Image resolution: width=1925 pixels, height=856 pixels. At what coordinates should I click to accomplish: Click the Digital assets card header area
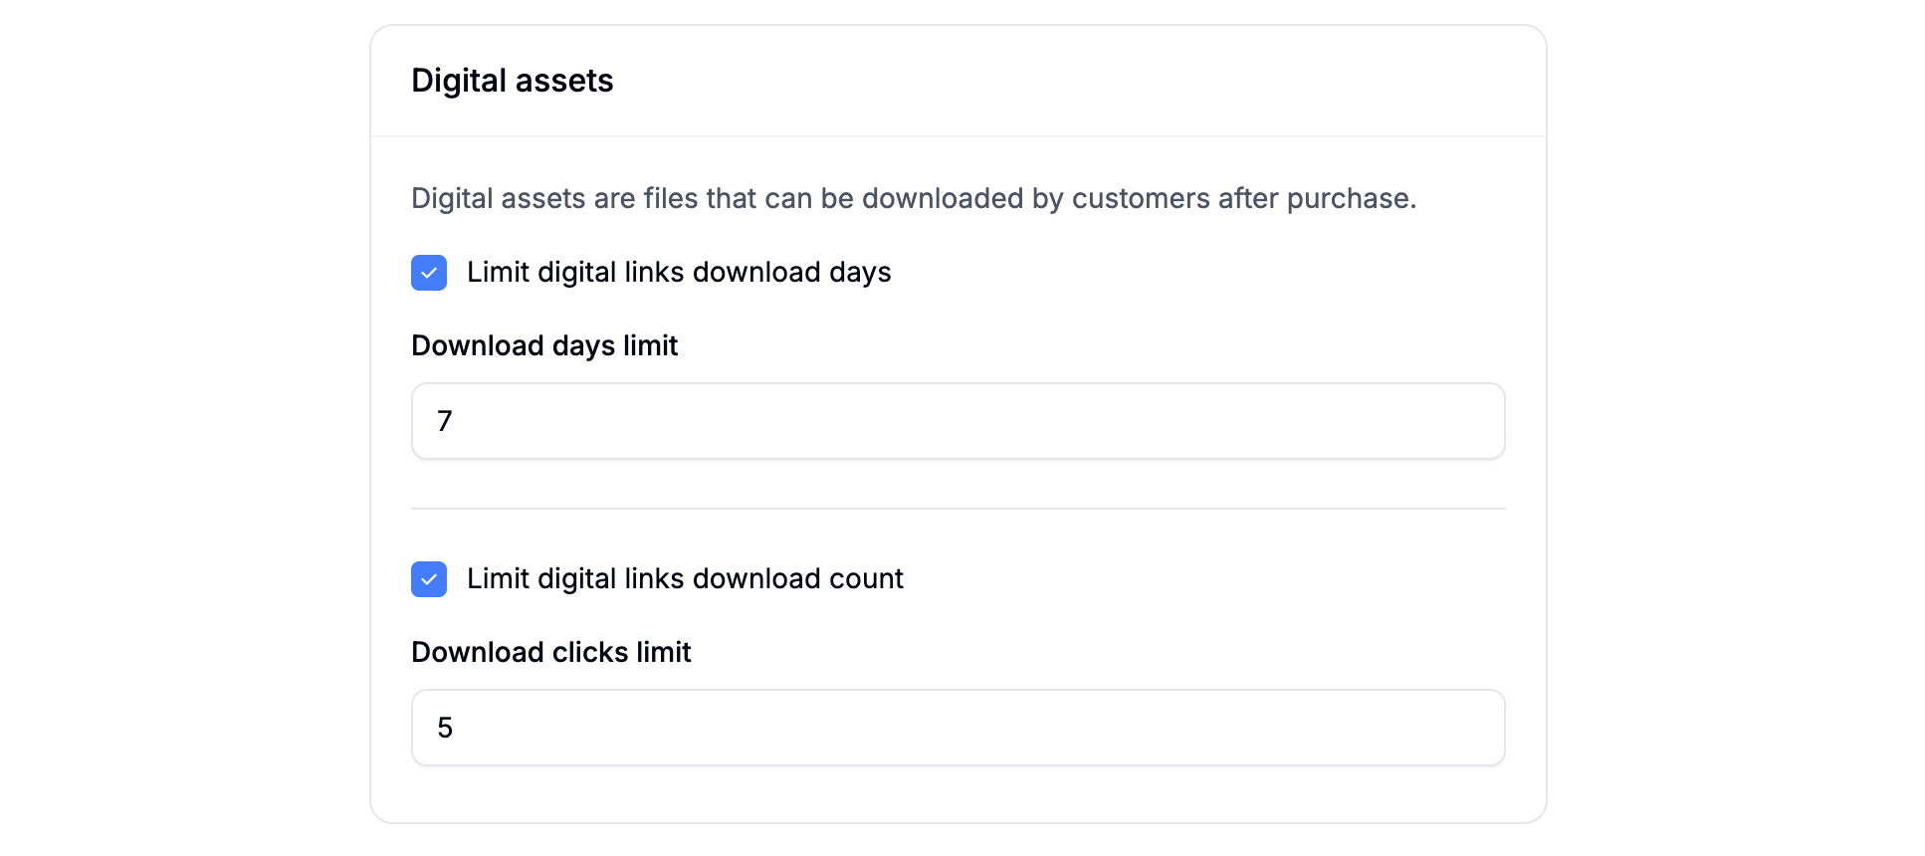click(x=956, y=80)
